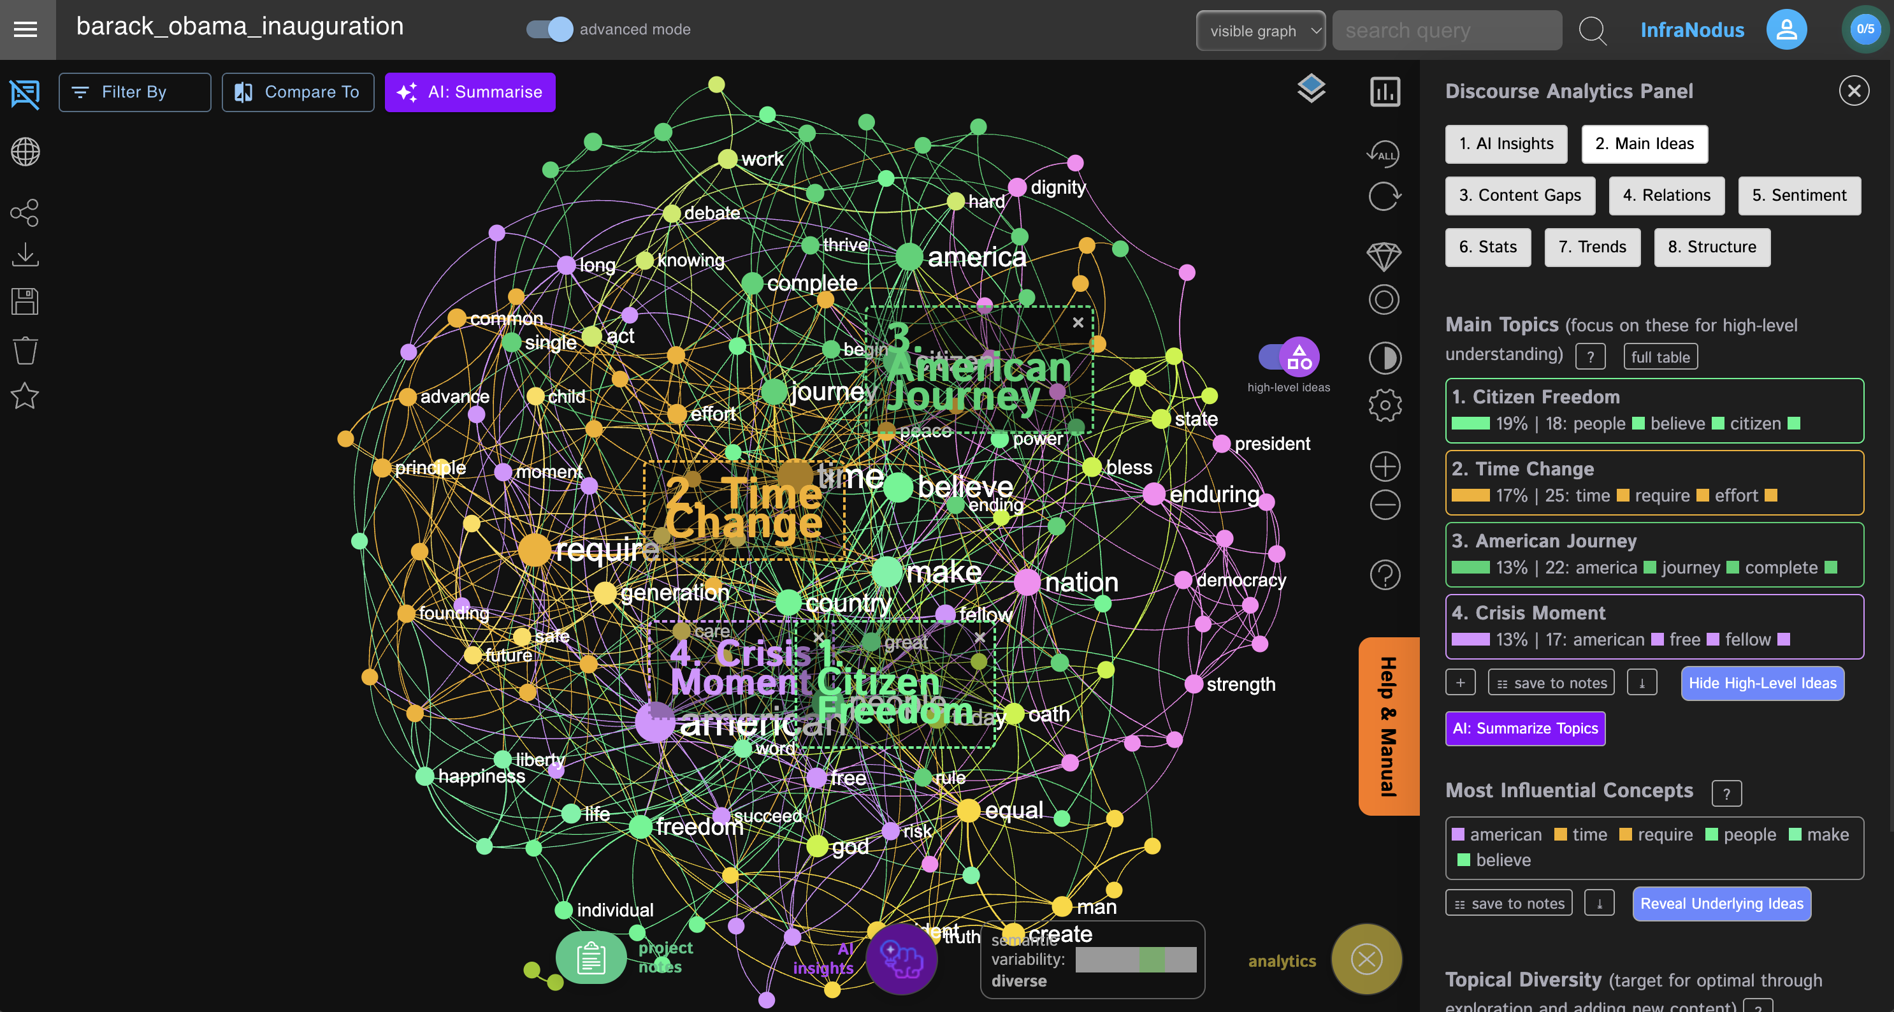Screen dimensions: 1894x1012
Task: Open the Structure tab
Action: (1712, 247)
